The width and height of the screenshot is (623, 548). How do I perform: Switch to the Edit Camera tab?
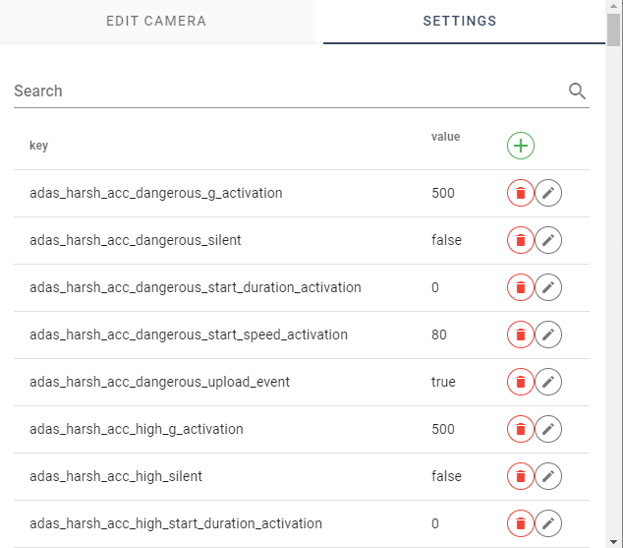click(x=156, y=21)
